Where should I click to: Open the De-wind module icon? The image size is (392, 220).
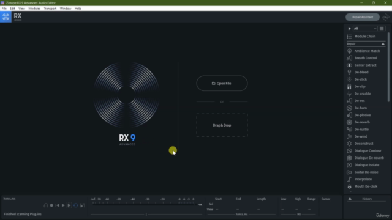pyautogui.click(x=349, y=136)
